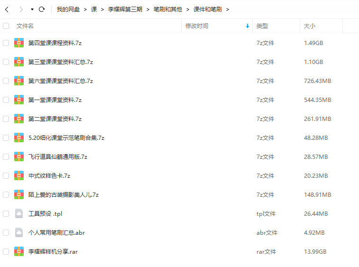
Task: Click the rar archive icon for 李耀辉样机分享
Action: pyautogui.click(x=19, y=251)
